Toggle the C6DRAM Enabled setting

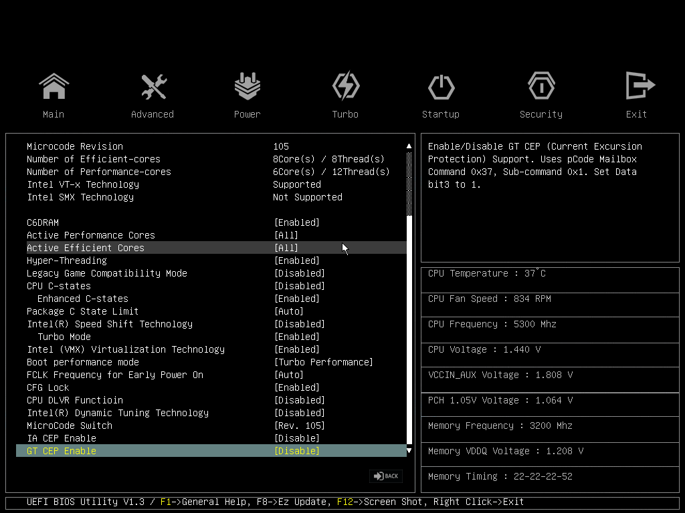pyautogui.click(x=296, y=222)
